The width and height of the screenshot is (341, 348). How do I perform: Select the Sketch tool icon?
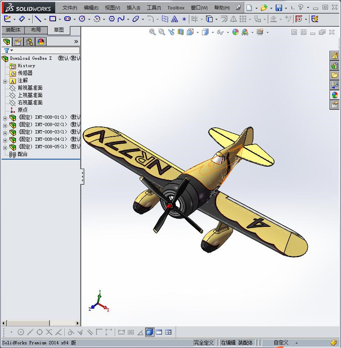7,19
